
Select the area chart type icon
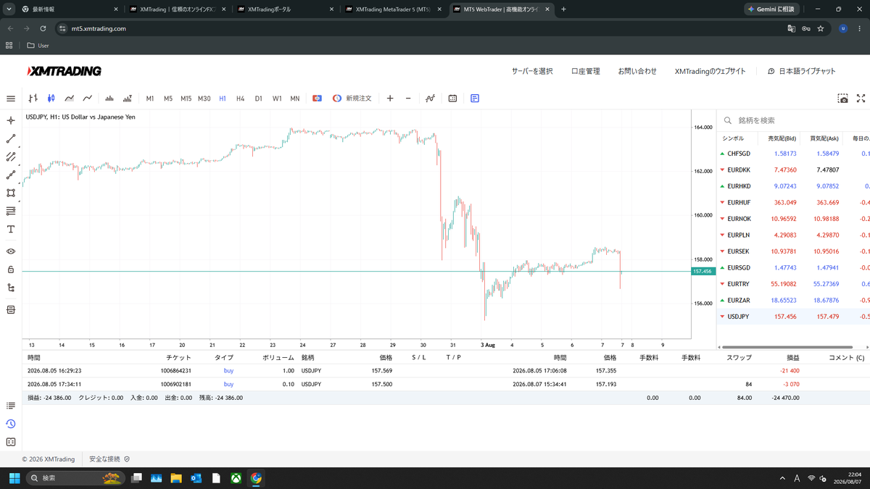[69, 99]
